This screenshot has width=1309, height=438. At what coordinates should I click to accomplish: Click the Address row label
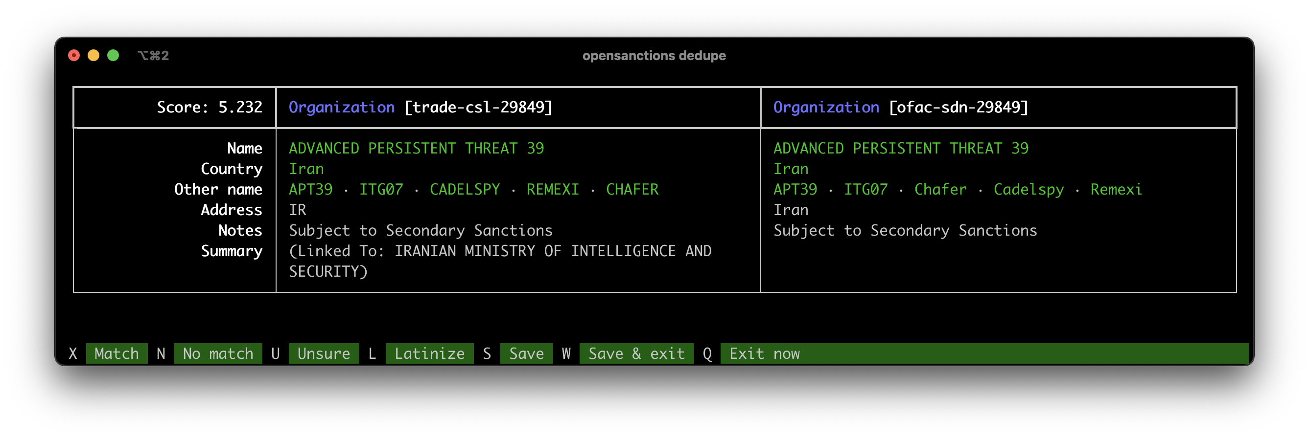[x=231, y=210]
